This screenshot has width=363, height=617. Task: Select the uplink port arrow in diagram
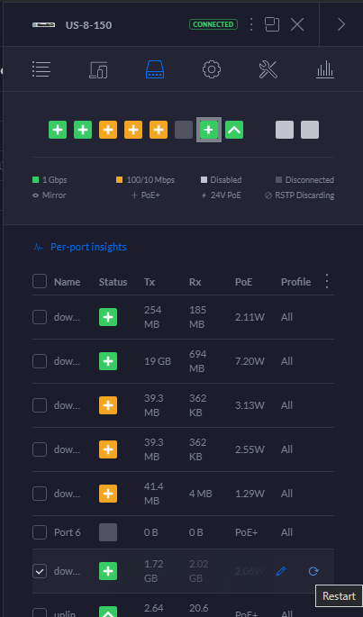[x=234, y=130]
